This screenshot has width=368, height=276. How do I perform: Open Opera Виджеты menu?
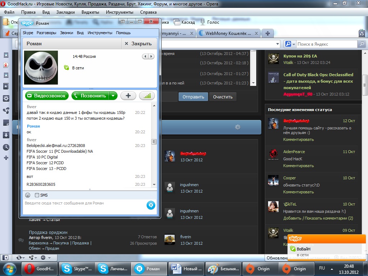coord(90,12)
